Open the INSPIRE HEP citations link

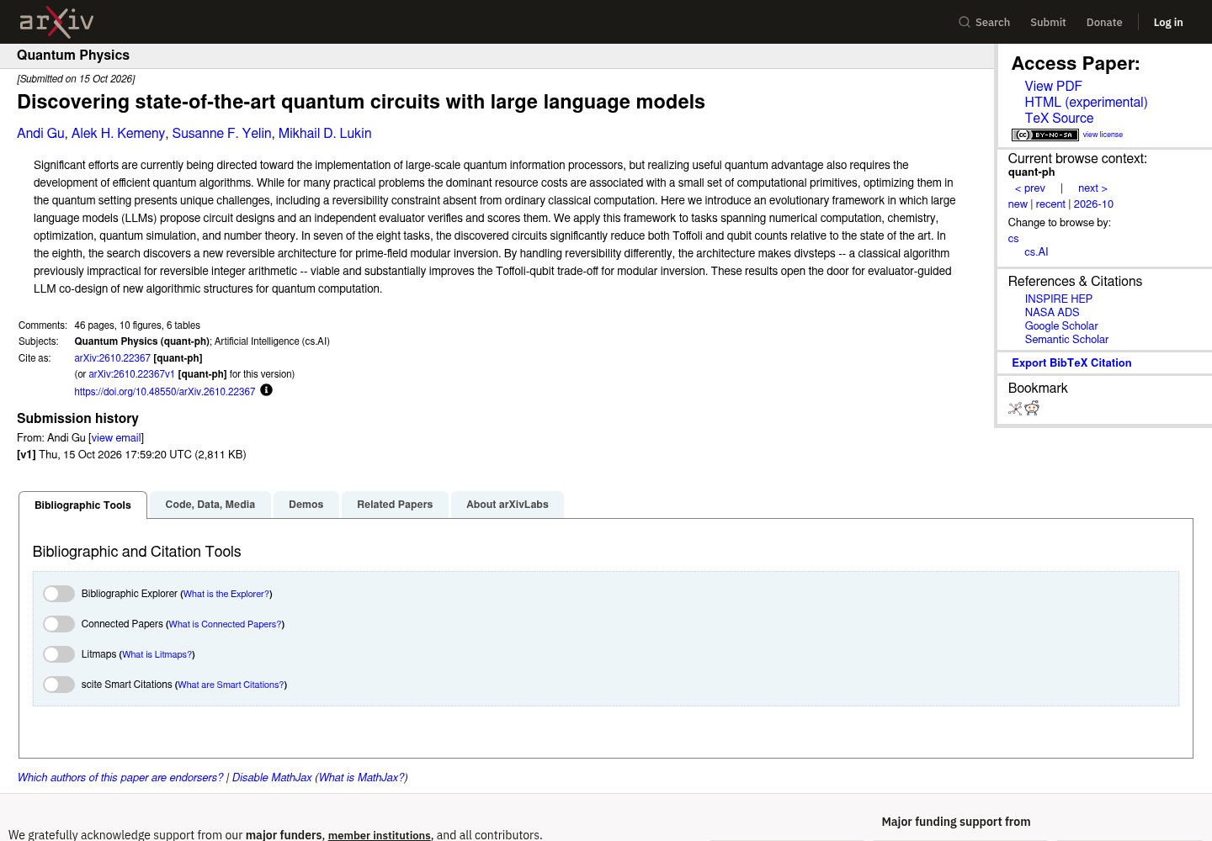[1058, 299]
